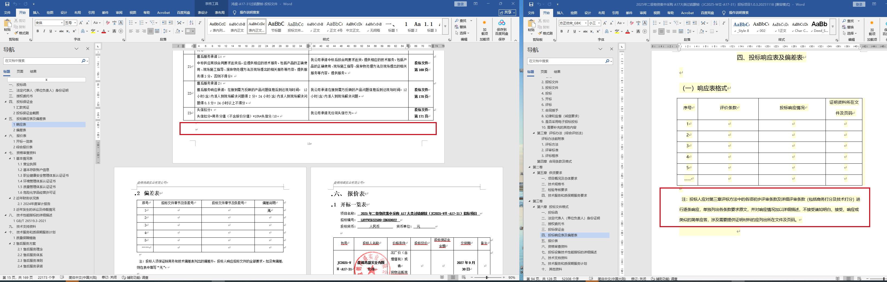Click the navigation search magnifier in left window

(x=83, y=61)
